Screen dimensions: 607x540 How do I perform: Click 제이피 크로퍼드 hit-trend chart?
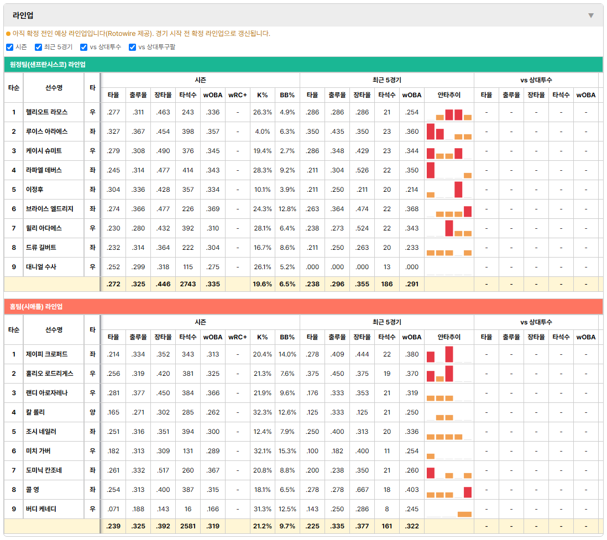pyautogui.click(x=449, y=354)
